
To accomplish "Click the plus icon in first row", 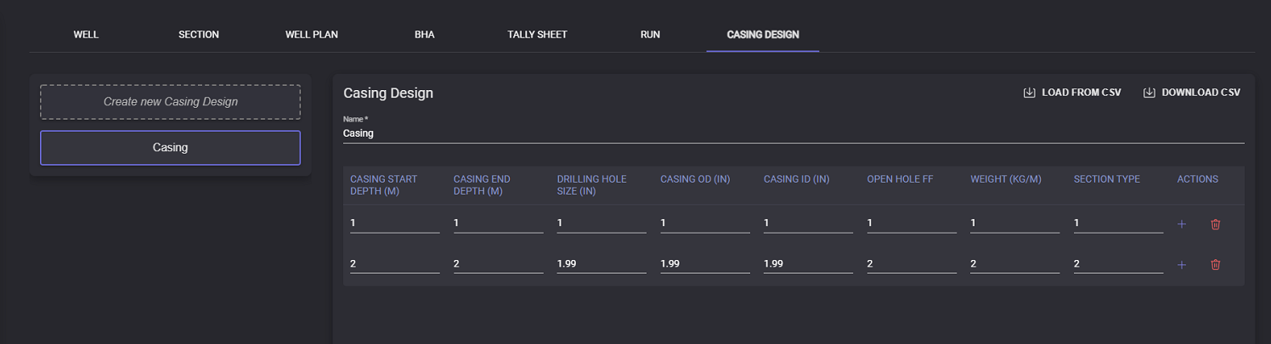I will [1181, 224].
